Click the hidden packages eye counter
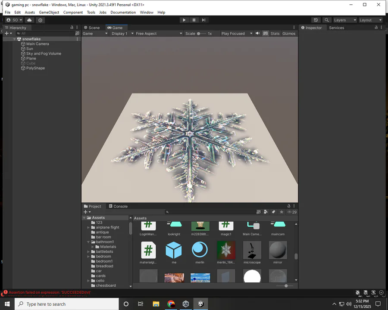388x310 pixels. (x=292, y=212)
